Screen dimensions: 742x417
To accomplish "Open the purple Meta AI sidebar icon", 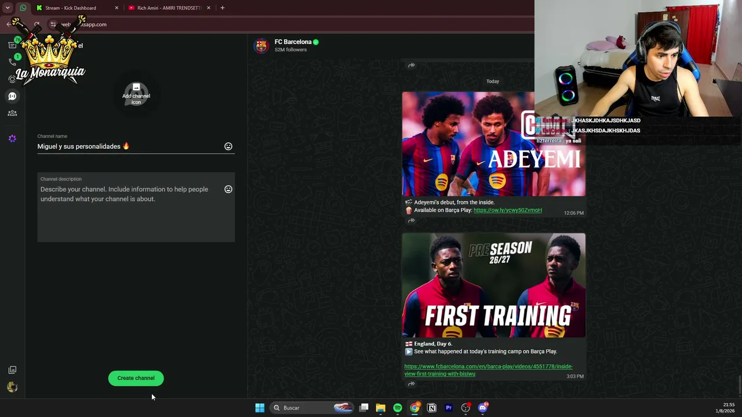I will (12, 138).
